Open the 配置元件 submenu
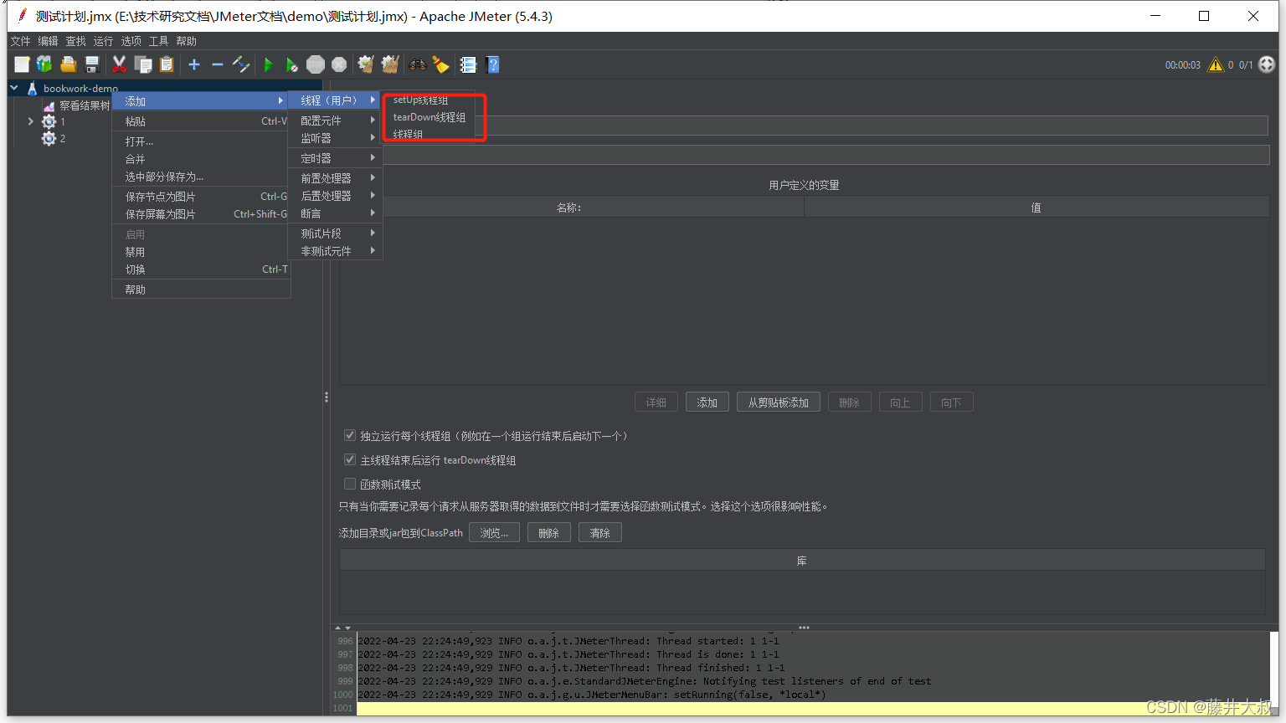 point(335,120)
